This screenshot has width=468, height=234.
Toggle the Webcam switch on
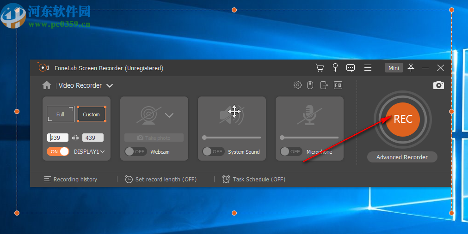point(135,151)
